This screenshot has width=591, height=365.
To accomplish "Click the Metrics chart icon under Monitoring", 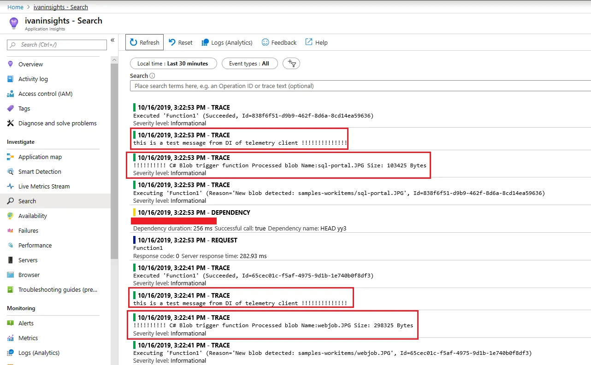I will [x=11, y=338].
